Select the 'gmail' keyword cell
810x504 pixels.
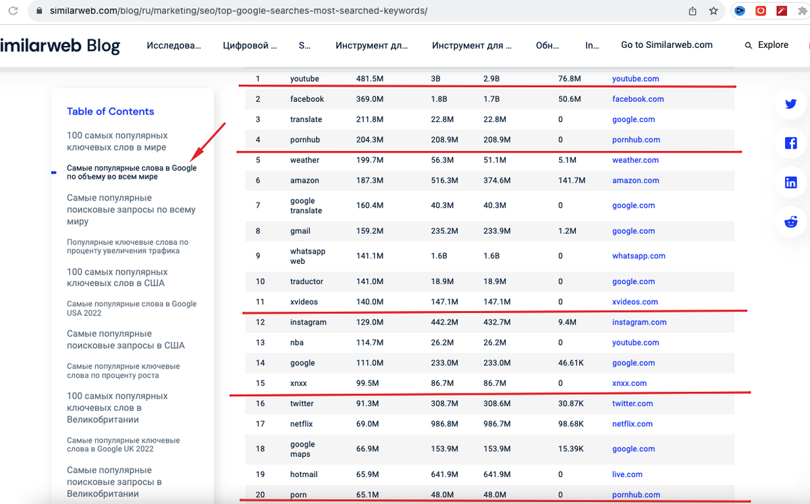tap(300, 231)
